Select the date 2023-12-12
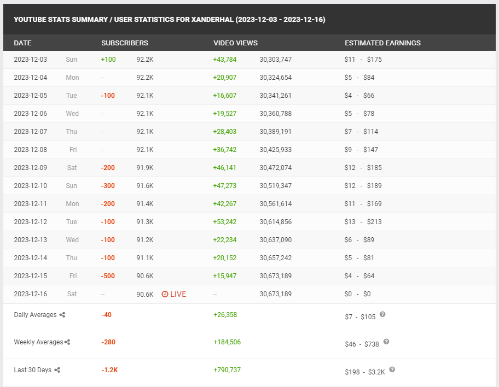This screenshot has width=499, height=387. pos(31,221)
